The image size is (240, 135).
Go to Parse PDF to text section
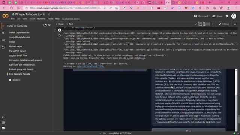click(18, 51)
